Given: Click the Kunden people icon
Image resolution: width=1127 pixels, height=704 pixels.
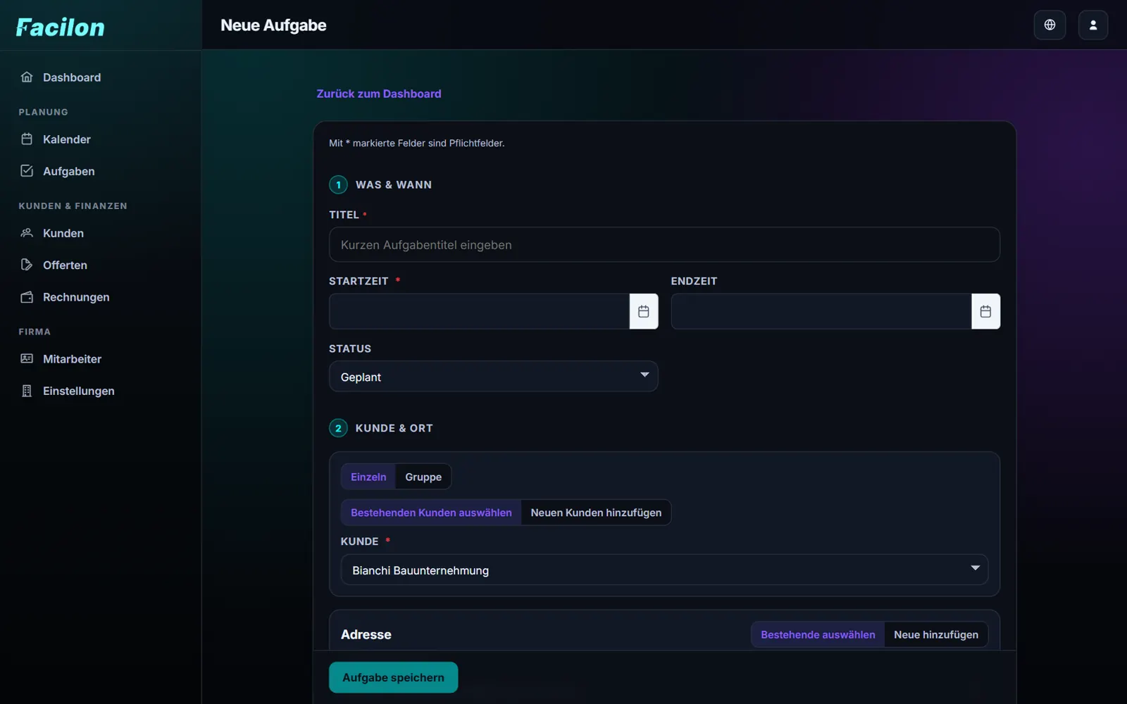Looking at the screenshot, I should 27,232.
